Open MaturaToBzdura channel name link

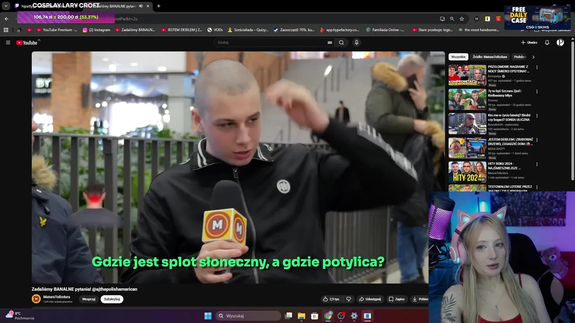57,297
